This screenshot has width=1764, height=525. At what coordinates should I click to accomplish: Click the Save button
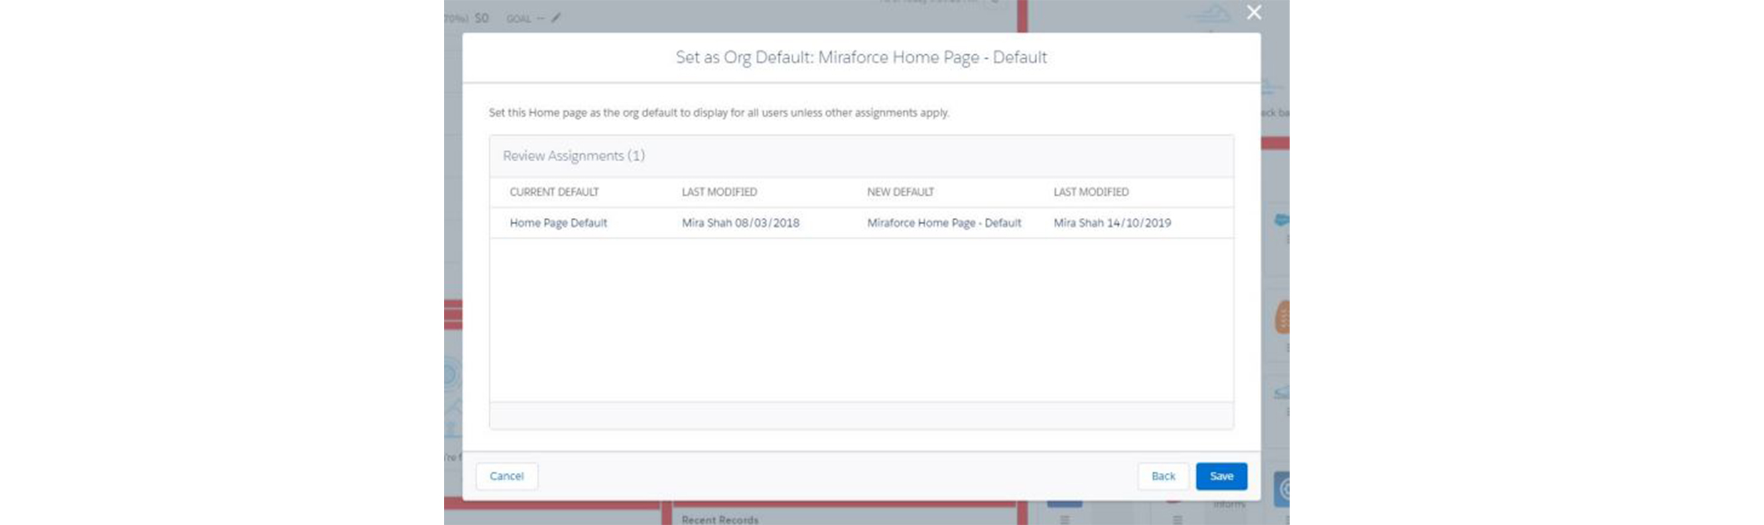pyautogui.click(x=1221, y=476)
